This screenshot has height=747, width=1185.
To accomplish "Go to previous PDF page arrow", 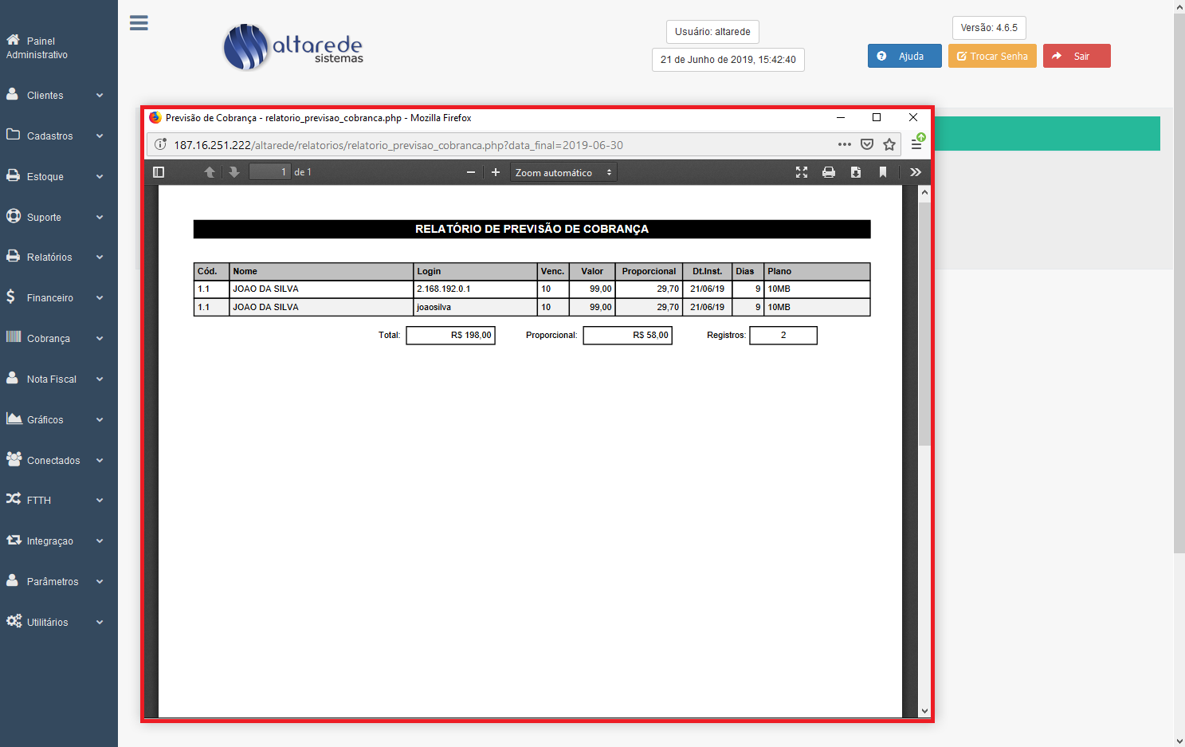I will [210, 172].
